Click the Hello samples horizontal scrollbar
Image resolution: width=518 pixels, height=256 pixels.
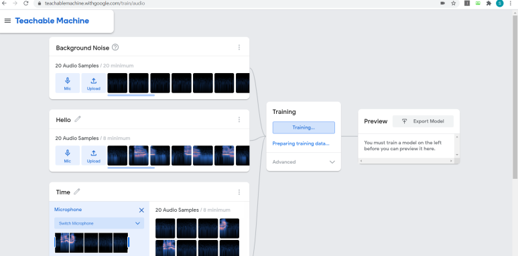pyautogui.click(x=131, y=168)
